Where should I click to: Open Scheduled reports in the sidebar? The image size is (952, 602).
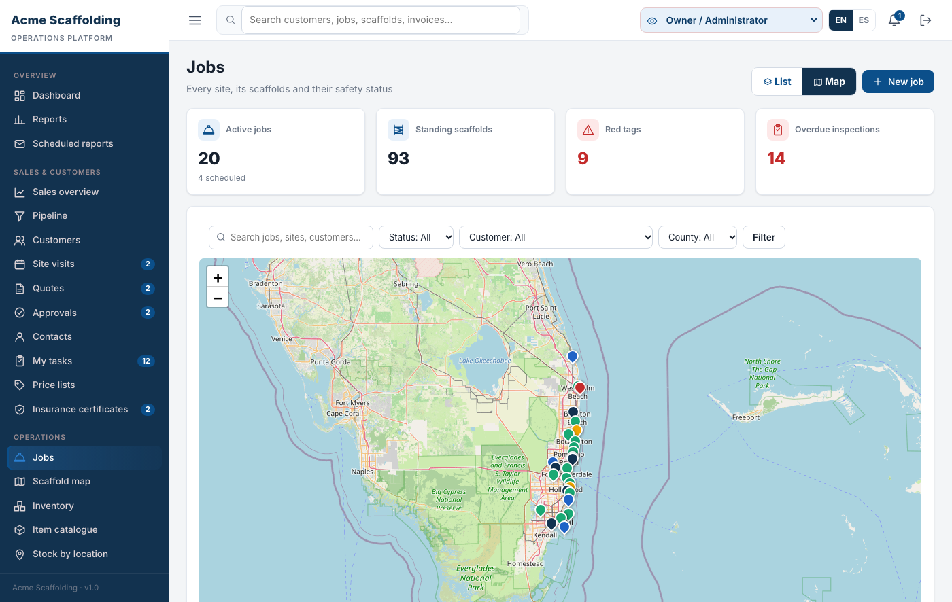tap(84, 144)
